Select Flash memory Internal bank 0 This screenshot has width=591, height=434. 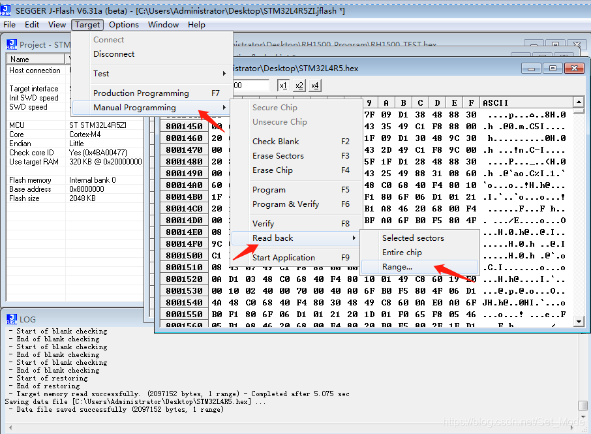click(x=93, y=180)
